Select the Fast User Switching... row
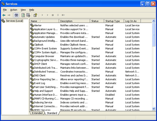 pyautogui.click(x=91, y=87)
